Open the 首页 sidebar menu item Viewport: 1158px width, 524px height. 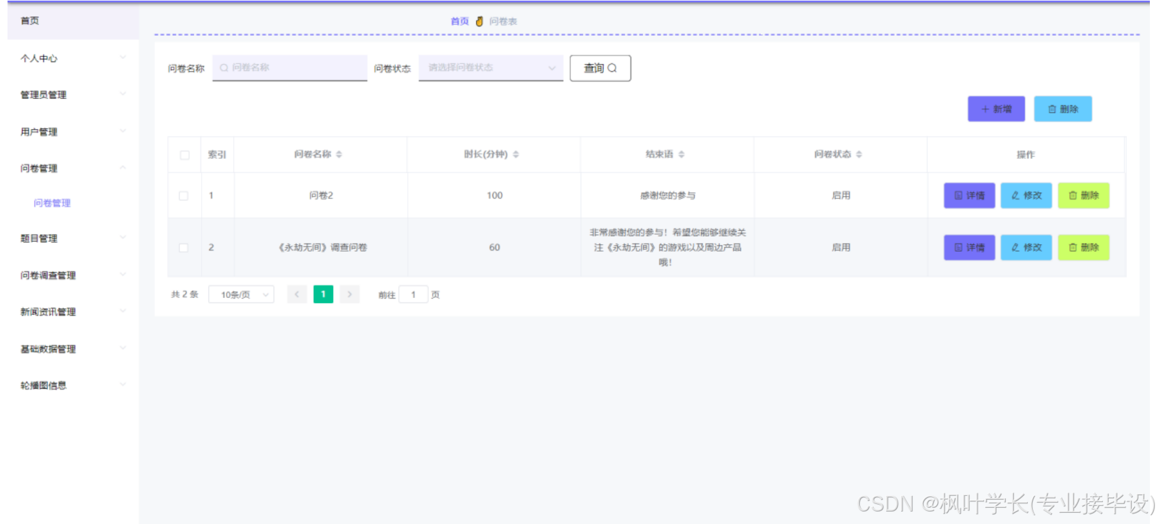73,21
